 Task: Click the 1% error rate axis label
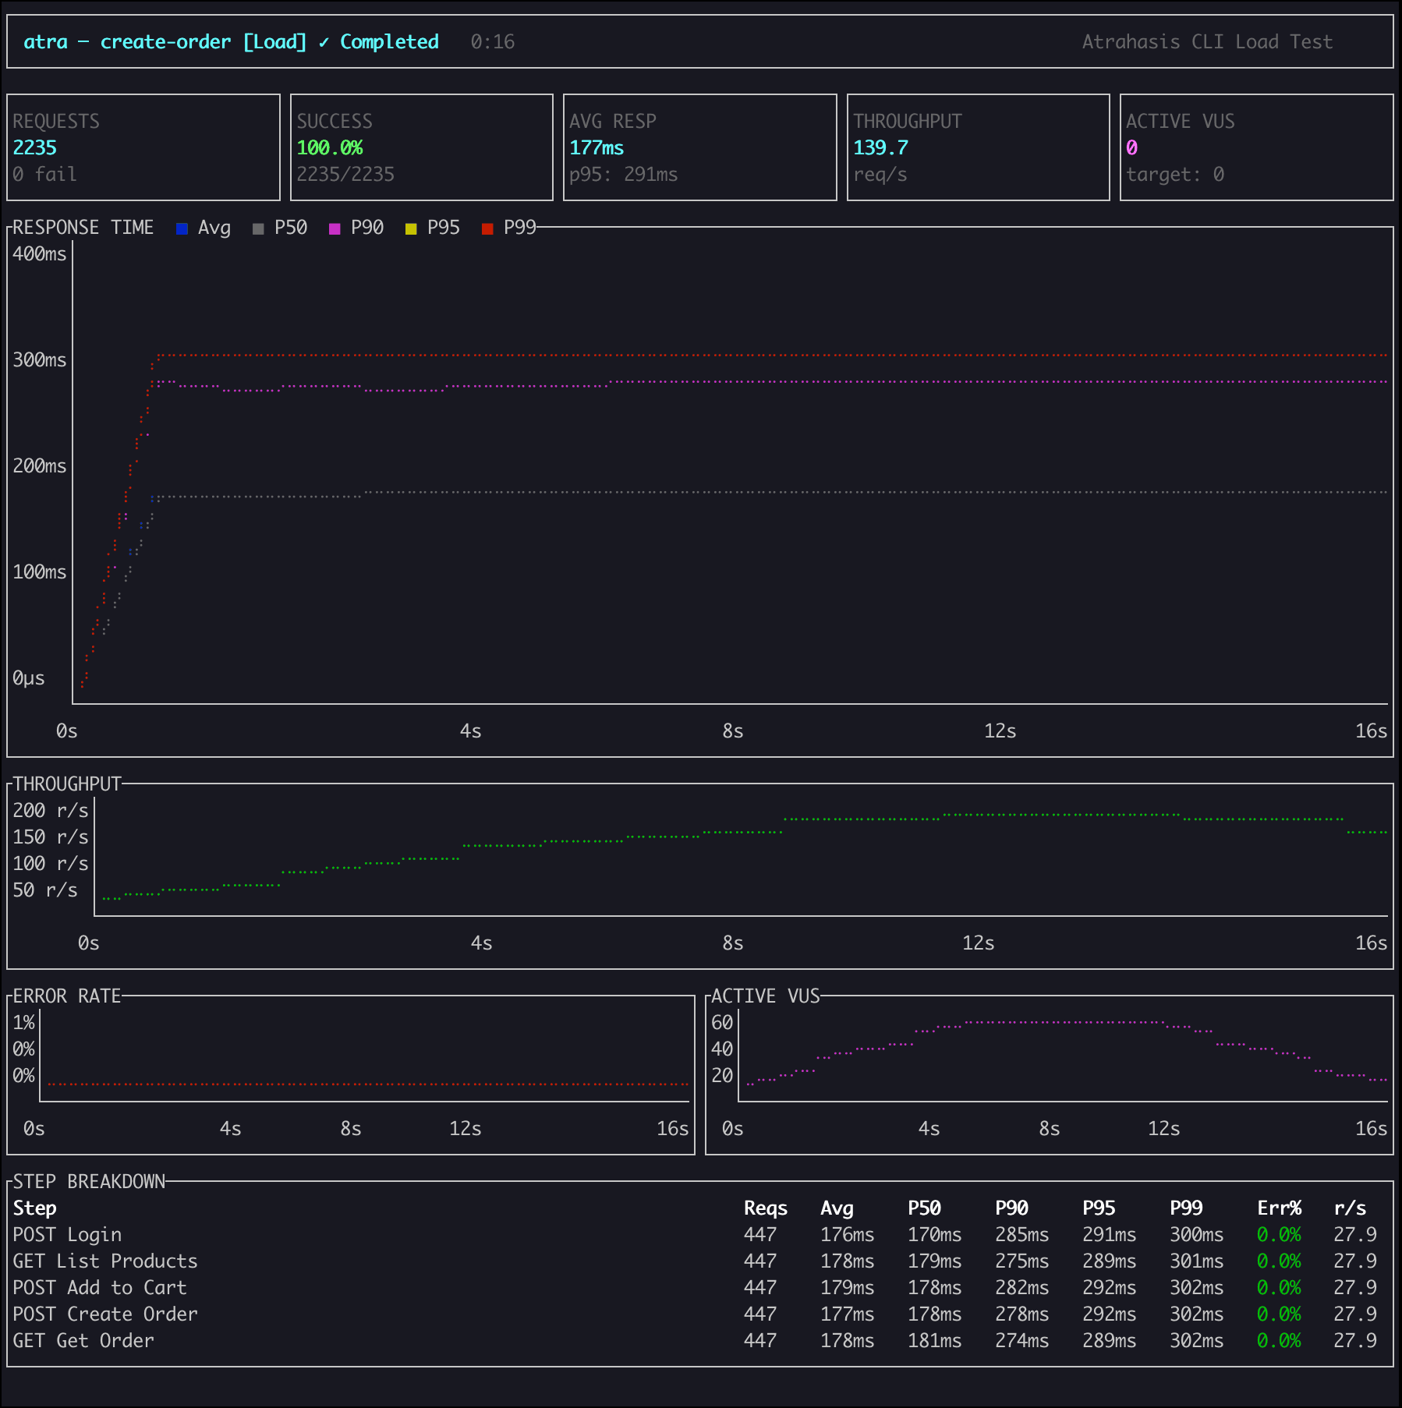pyautogui.click(x=23, y=1023)
